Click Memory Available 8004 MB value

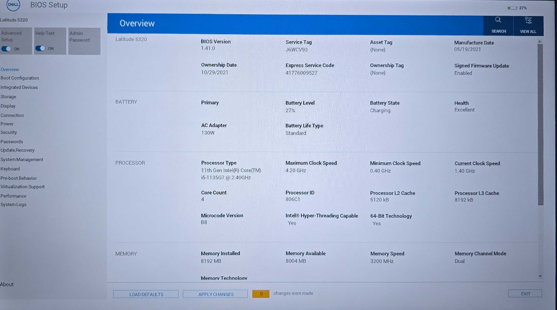pos(296,261)
